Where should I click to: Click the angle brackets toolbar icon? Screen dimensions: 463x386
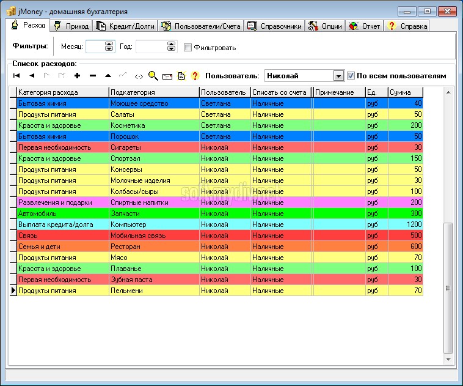(x=139, y=76)
